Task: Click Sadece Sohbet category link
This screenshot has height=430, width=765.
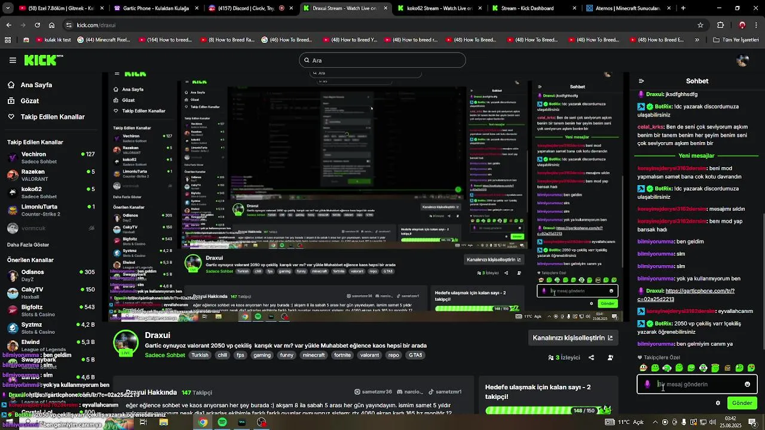Action: [165, 355]
